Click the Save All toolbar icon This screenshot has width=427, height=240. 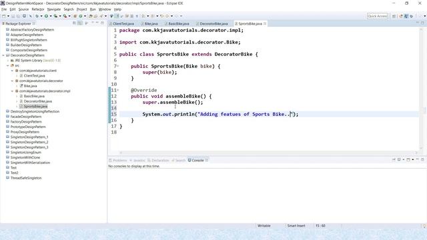click(18, 16)
